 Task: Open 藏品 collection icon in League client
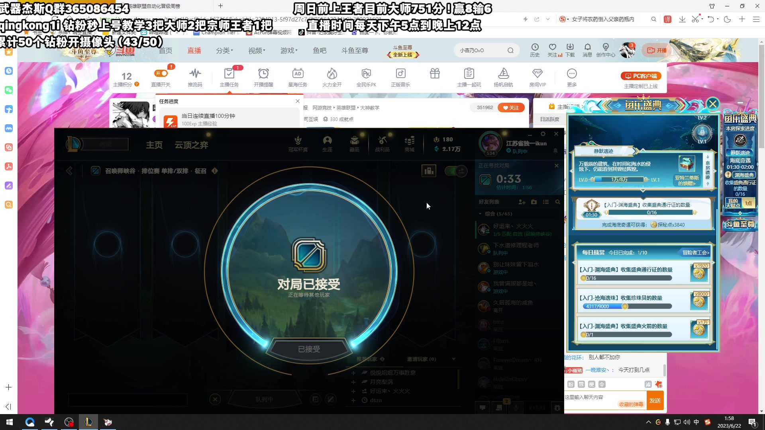tap(354, 144)
